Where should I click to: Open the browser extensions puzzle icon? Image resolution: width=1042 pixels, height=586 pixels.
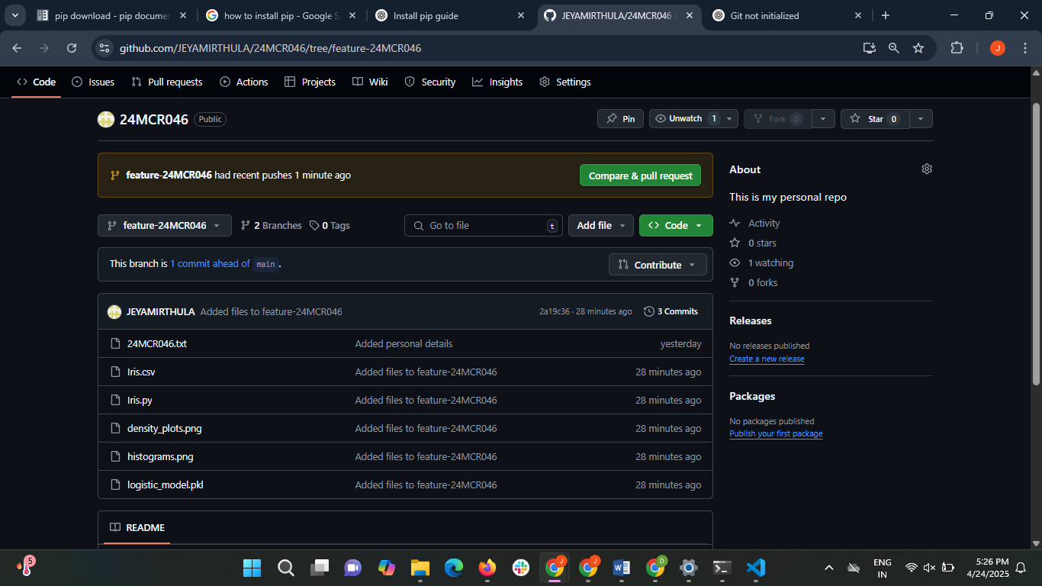957,48
